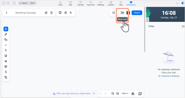The width and height of the screenshot is (185, 98).
Task: Click the laser pointer icon
Action: (x=71, y=13)
